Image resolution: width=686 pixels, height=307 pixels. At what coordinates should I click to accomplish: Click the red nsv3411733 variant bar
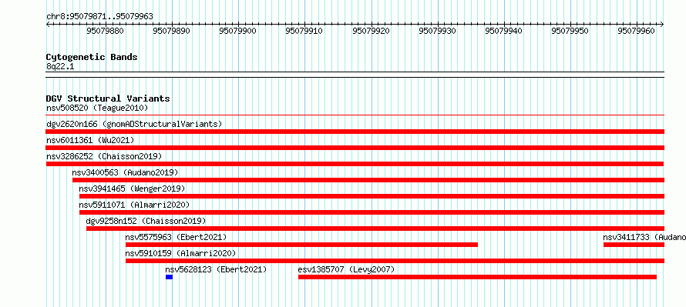pyautogui.click(x=634, y=245)
